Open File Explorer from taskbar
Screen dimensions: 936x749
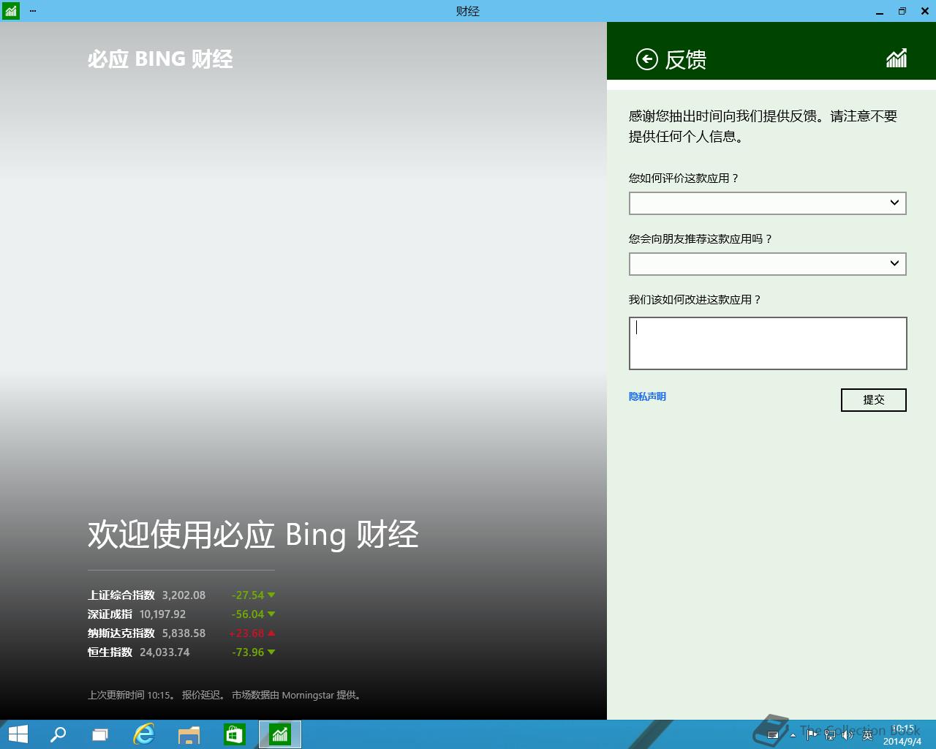(x=189, y=734)
